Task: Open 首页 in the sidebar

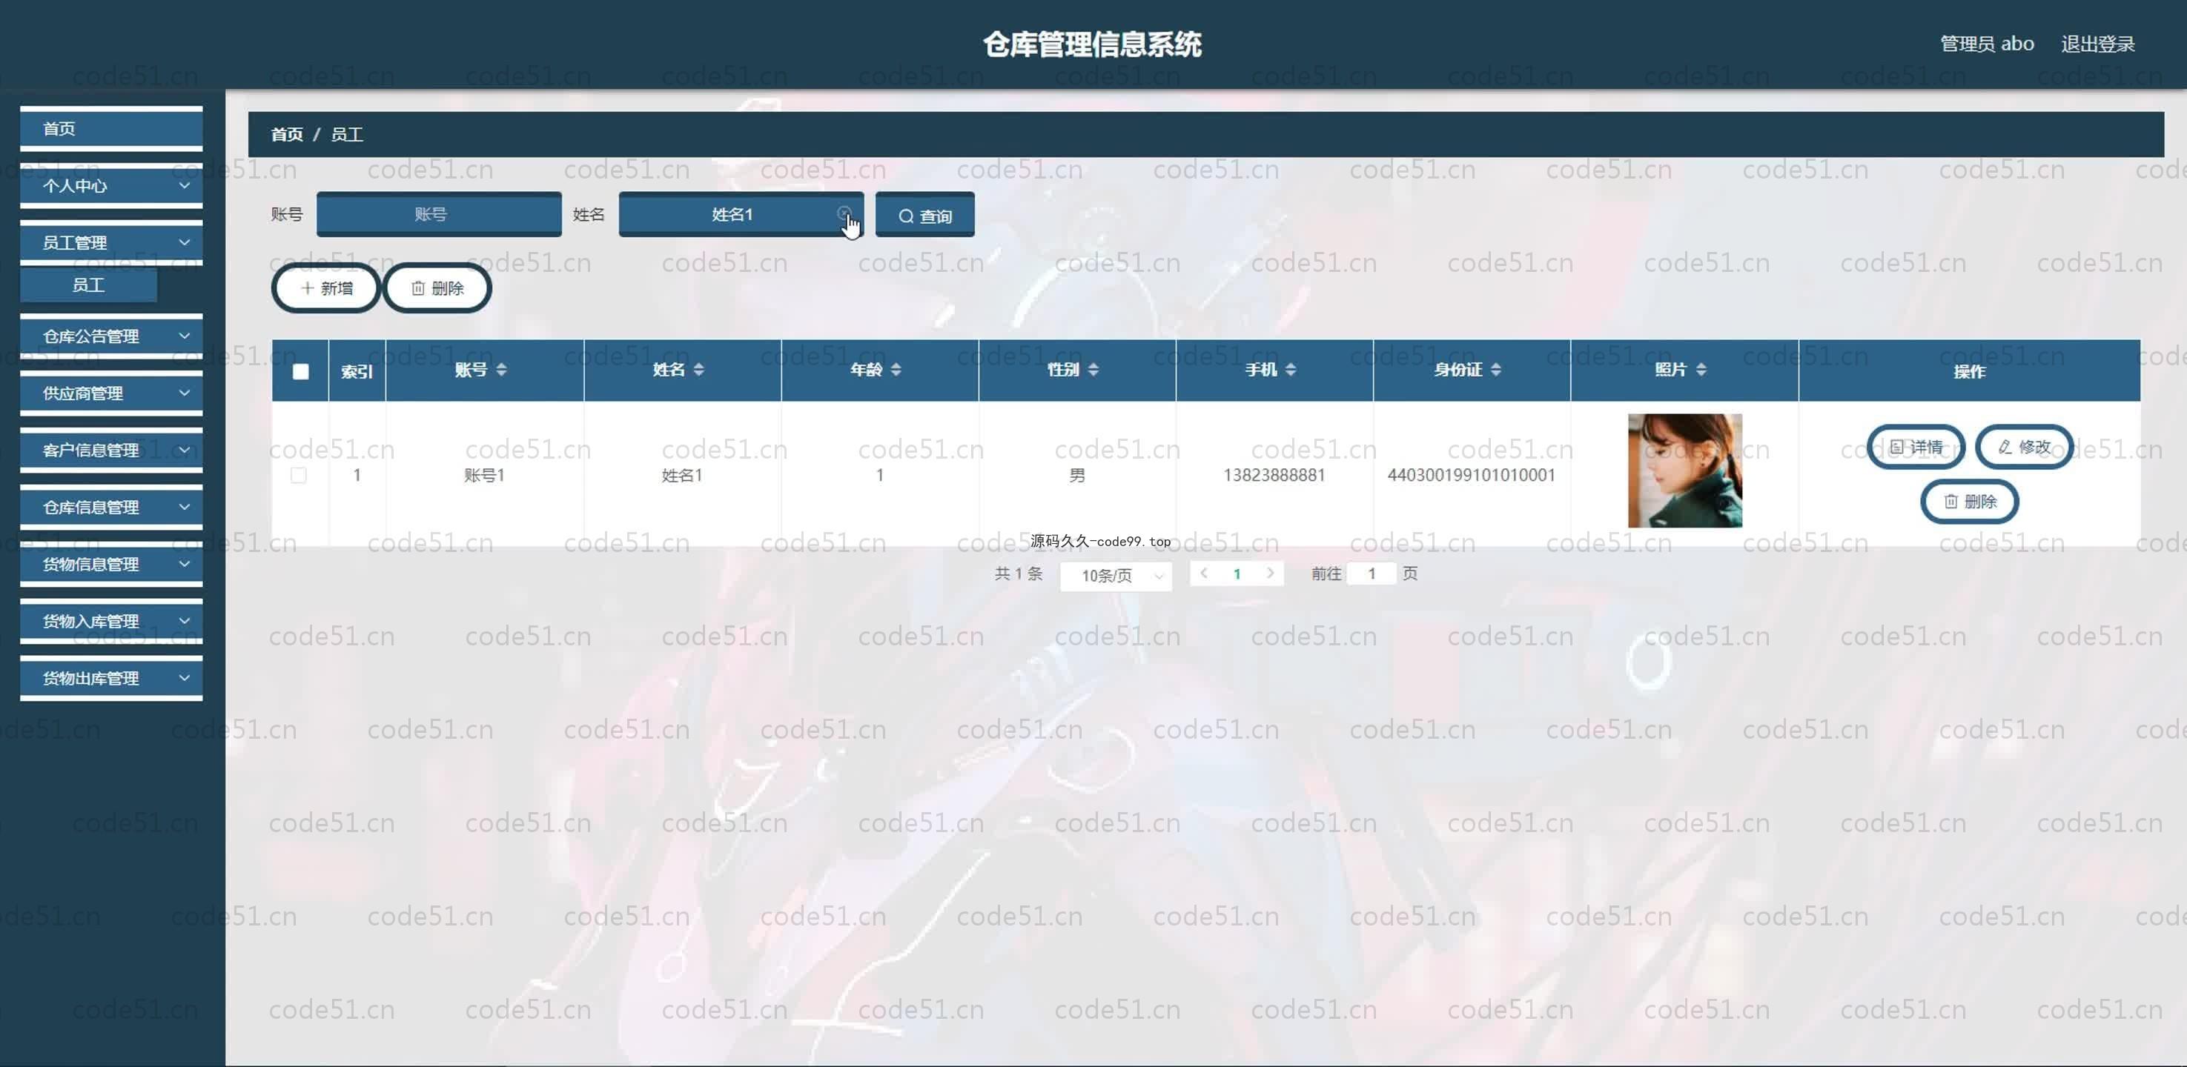Action: click(x=111, y=129)
